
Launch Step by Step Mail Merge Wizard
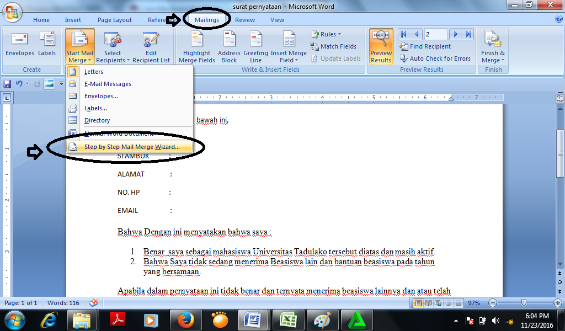coord(130,147)
